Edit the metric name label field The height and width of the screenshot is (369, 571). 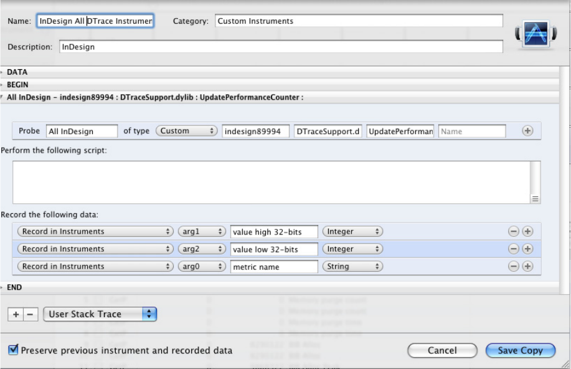(x=274, y=267)
